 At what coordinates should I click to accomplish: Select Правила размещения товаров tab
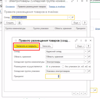[32, 7]
